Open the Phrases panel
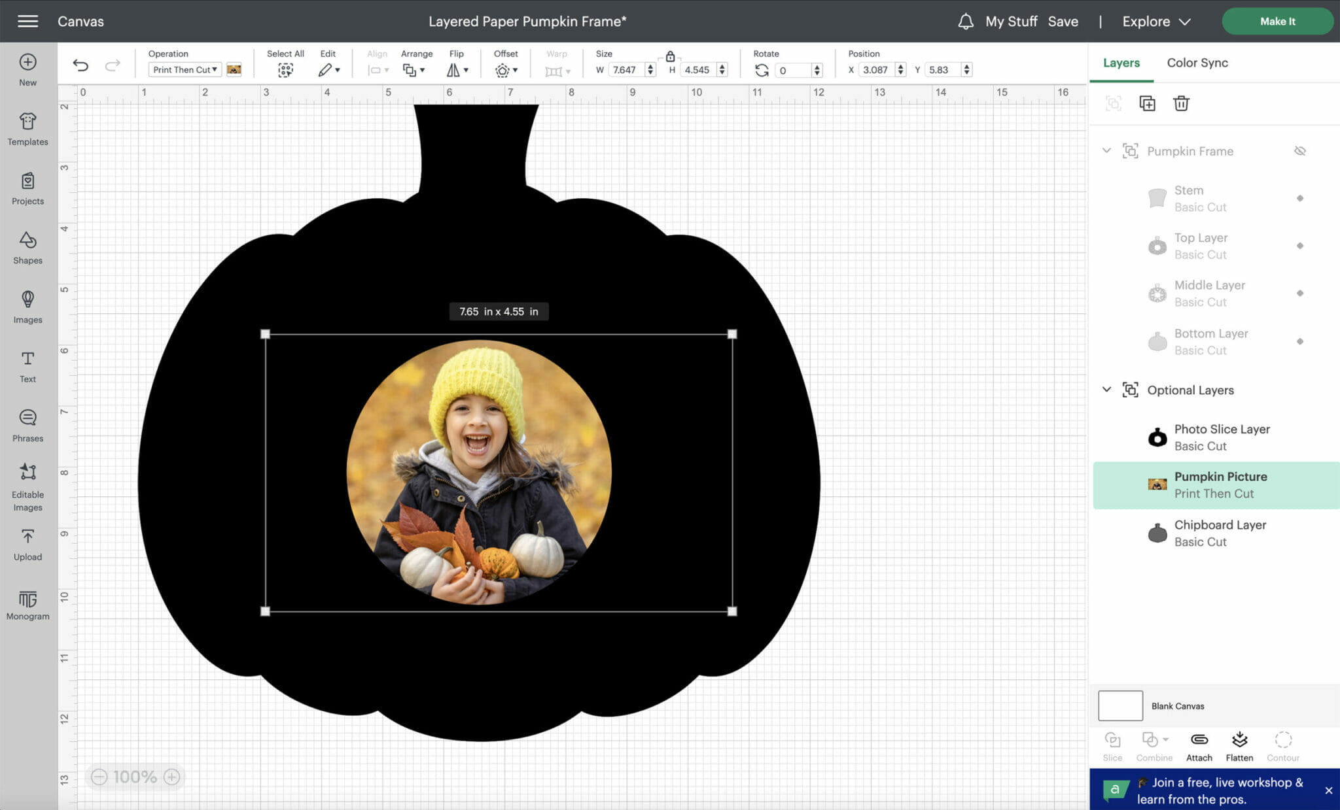 click(27, 425)
